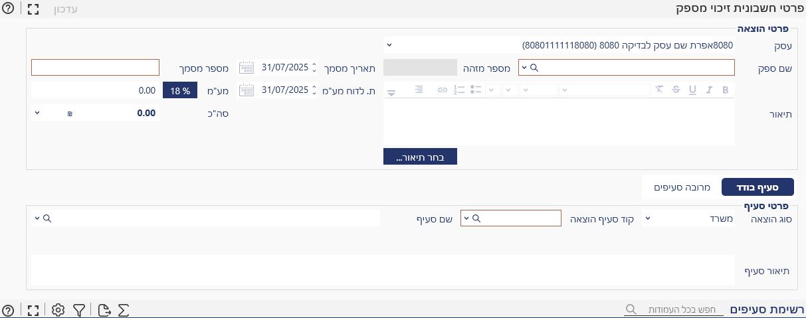
Task: Click the מספר מסמך input field
Action: coord(96,68)
